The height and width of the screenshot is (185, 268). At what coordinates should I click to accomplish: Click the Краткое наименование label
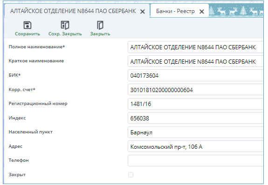36,61
